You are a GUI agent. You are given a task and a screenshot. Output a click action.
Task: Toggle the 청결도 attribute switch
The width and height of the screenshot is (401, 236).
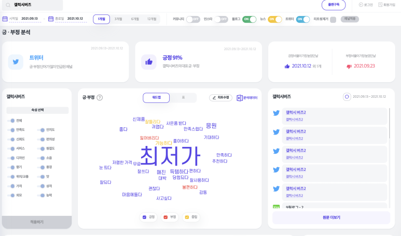[x=41, y=149]
